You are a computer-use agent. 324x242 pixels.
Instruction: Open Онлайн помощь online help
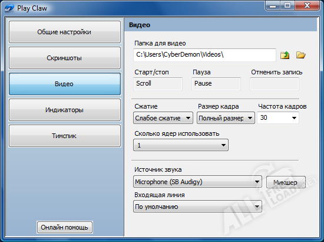point(65,227)
